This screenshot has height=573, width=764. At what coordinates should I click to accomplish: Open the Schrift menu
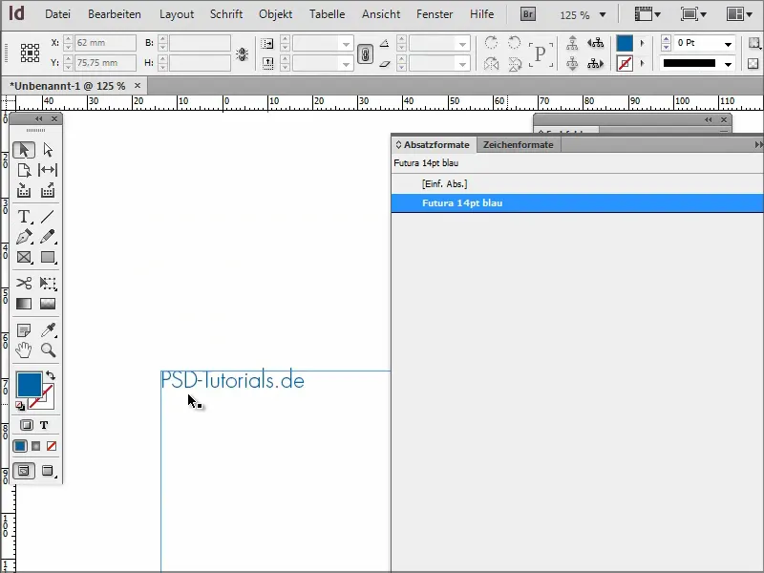click(x=226, y=14)
